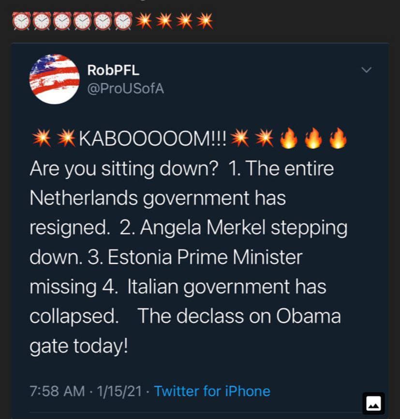Click the RobPFL flag profile avatar
400x419 pixels.
[x=54, y=79]
